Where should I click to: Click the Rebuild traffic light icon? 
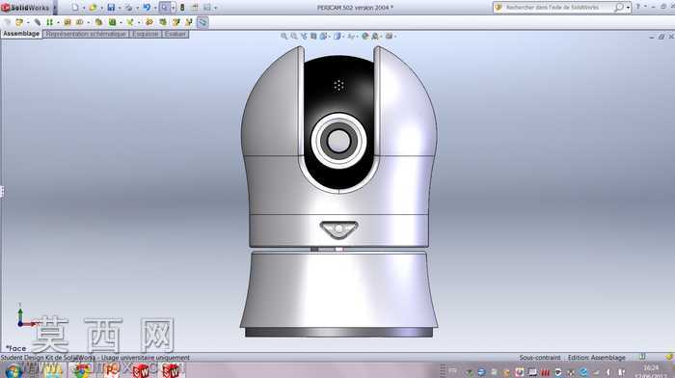click(x=182, y=8)
